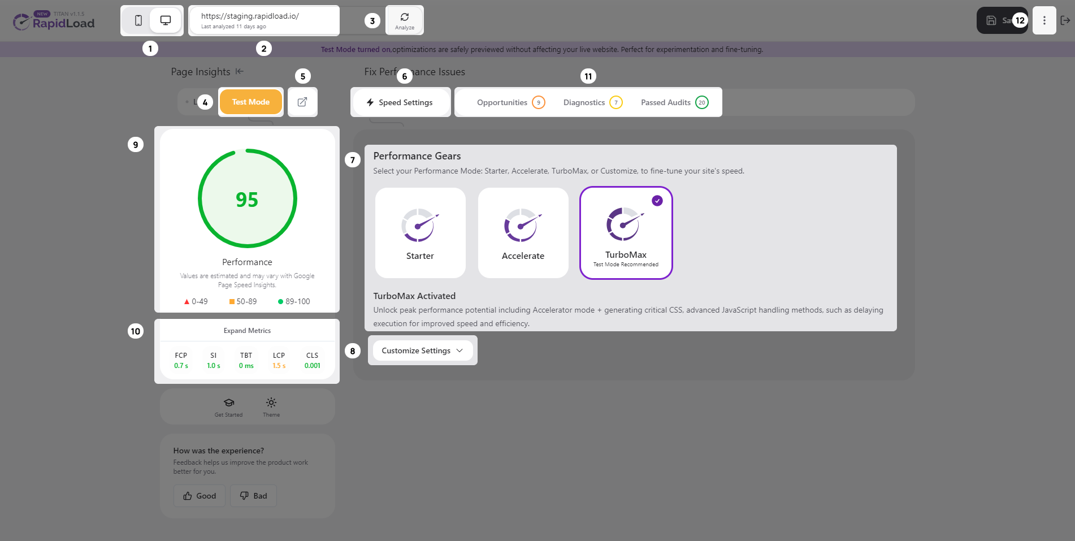1075x541 pixels.
Task: Click the 95 performance score gauge
Action: coord(247,198)
